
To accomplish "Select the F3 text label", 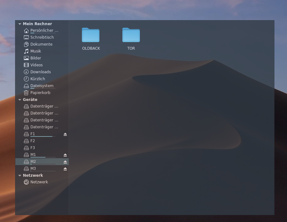I will 33,148.
